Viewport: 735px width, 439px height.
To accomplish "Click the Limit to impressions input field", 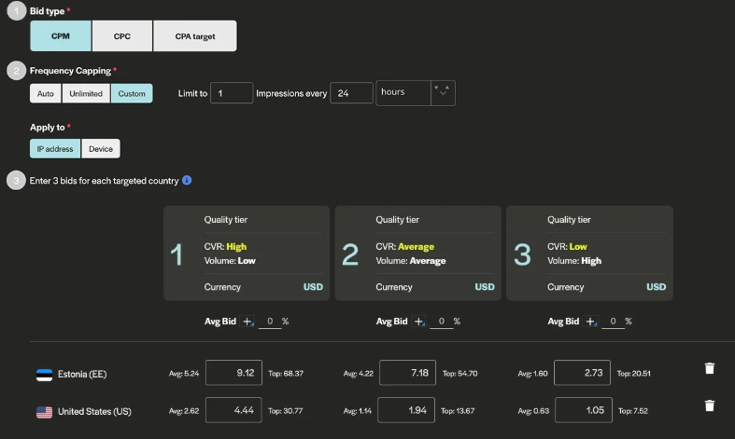I will click(232, 93).
